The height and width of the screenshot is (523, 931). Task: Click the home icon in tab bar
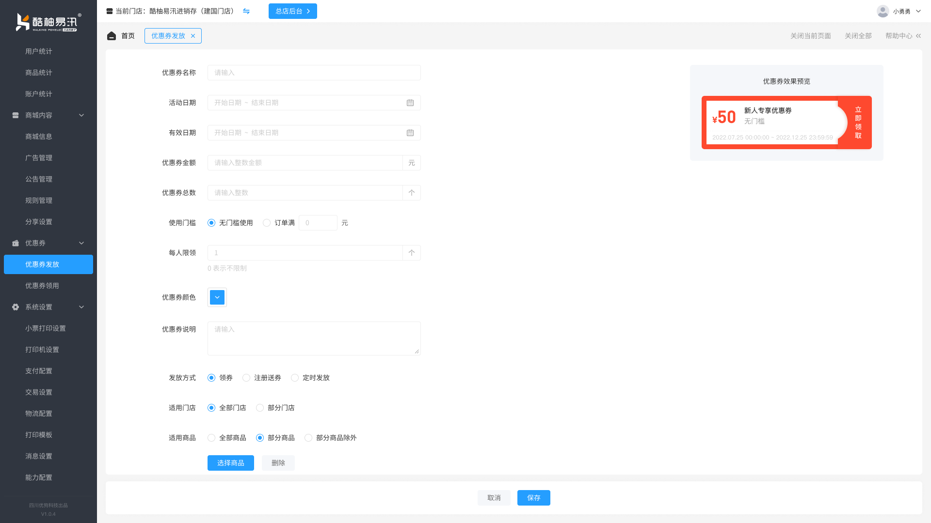(112, 36)
